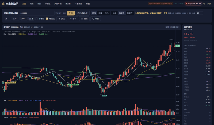The image size is (214, 125).
Task: Reload chart using toolbar 刷新 icon button
Action: [x=95, y=19]
